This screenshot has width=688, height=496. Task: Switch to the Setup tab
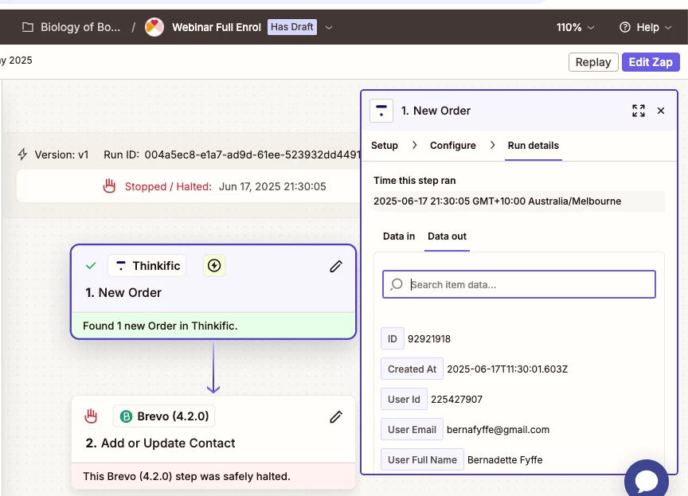[x=385, y=146]
